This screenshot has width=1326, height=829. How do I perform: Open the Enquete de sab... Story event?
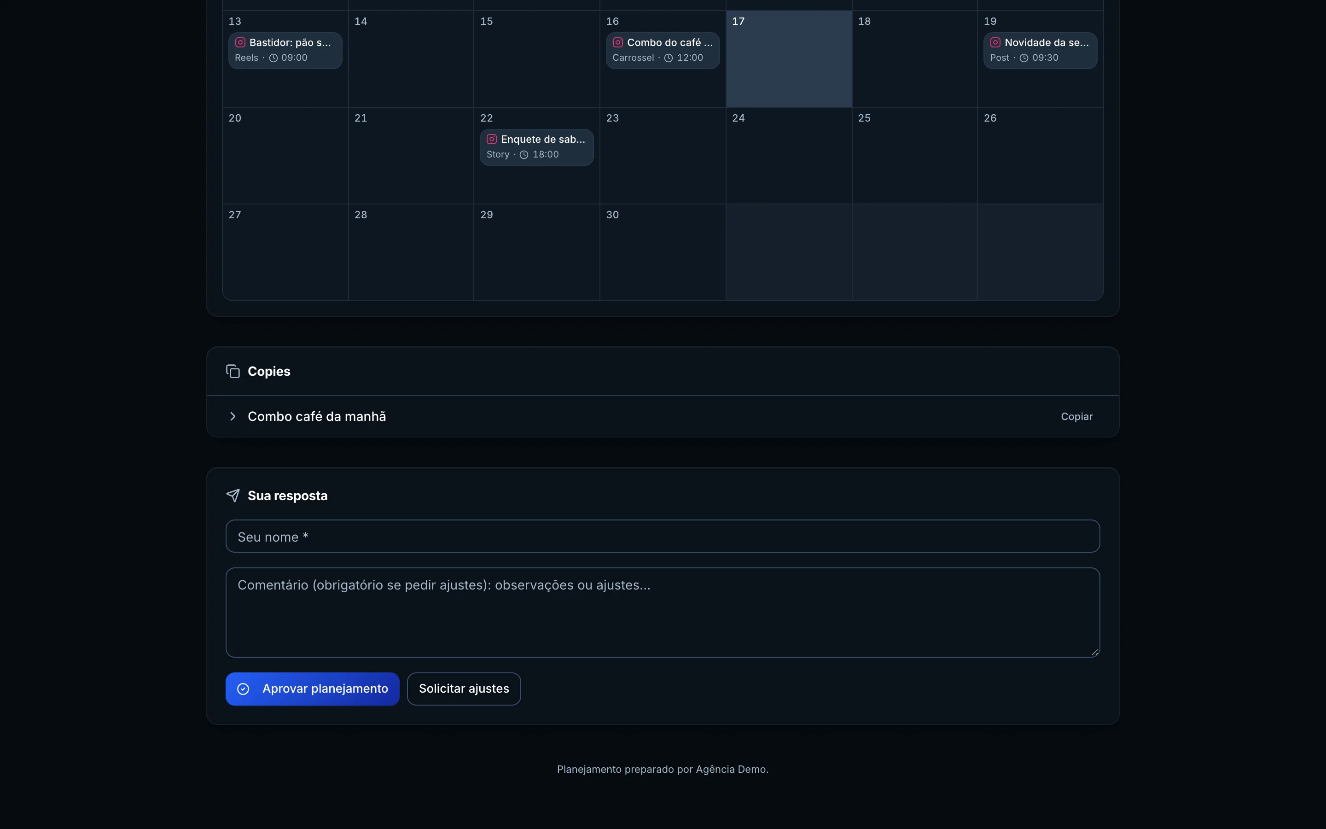(536, 147)
